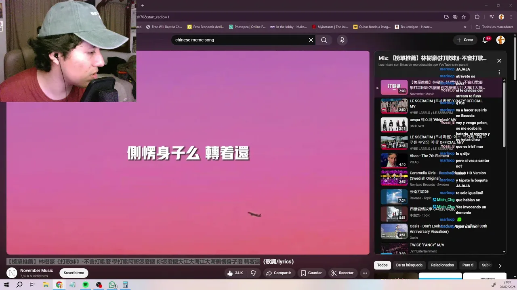This screenshot has width=517, height=290.
Task: Open November Music channel avatar
Action: (12, 273)
